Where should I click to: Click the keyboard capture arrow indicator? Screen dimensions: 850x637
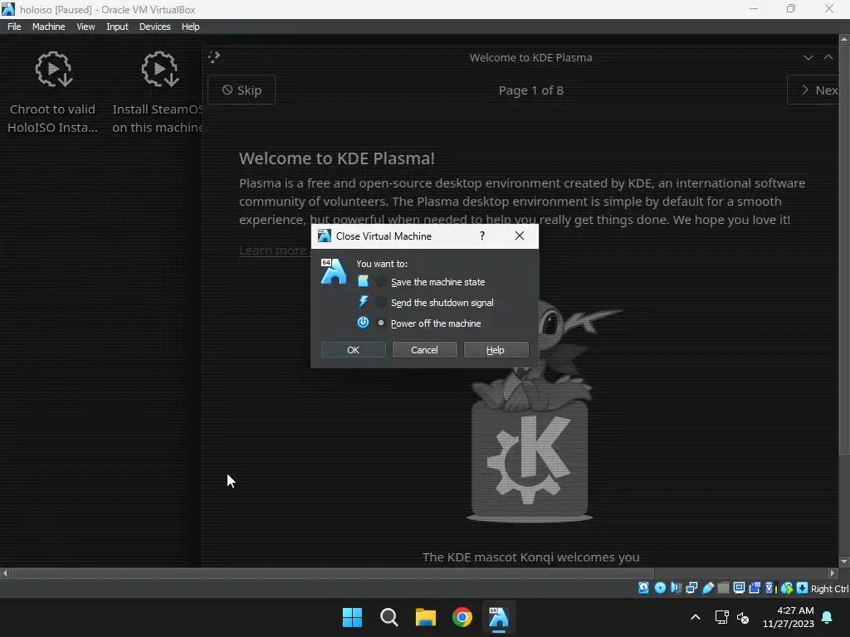pos(803,588)
